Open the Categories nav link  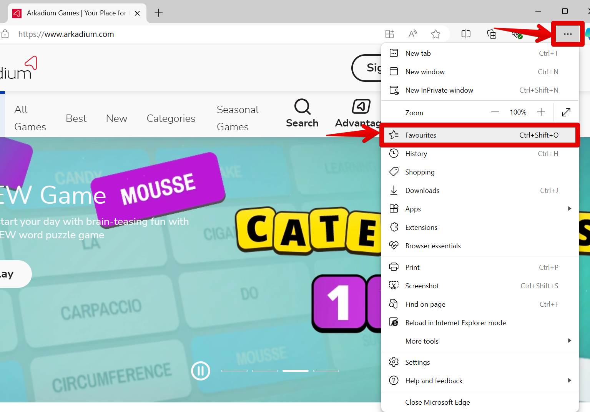pos(171,118)
